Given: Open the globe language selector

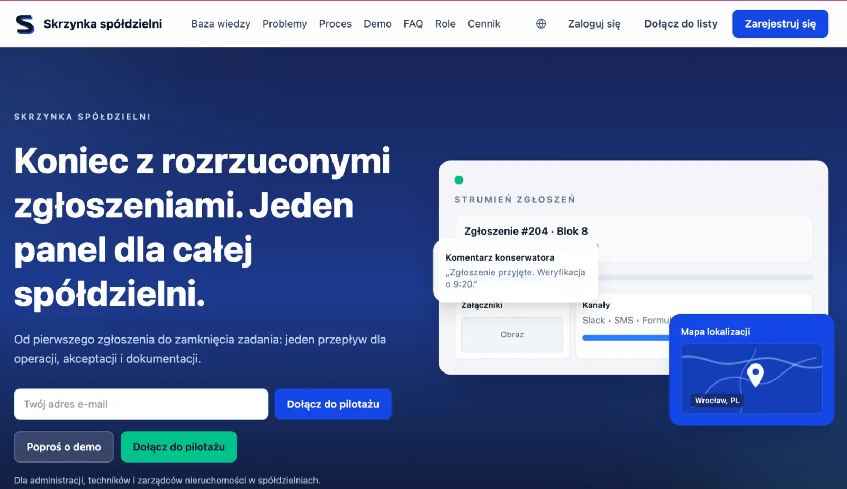Looking at the screenshot, I should click(x=541, y=24).
